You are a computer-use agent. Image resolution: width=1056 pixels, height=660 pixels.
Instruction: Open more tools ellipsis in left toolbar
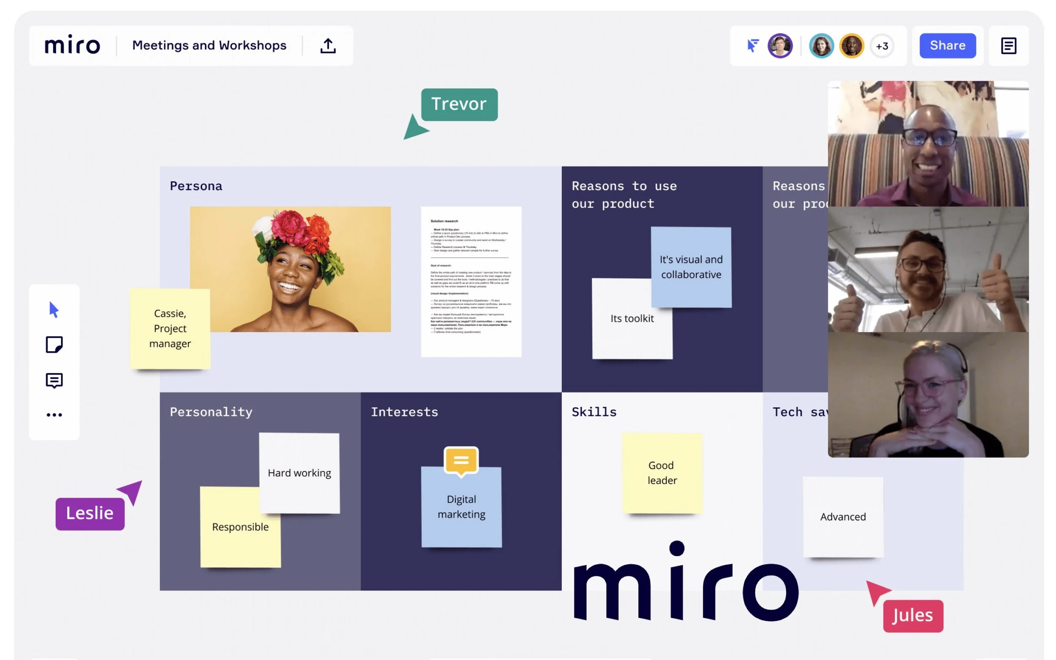[54, 415]
